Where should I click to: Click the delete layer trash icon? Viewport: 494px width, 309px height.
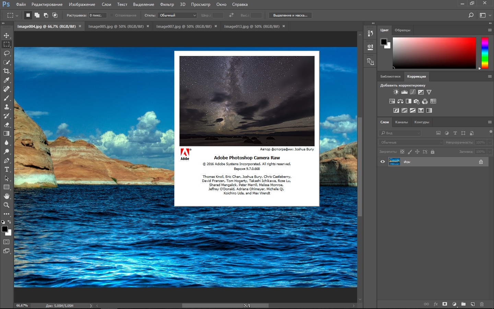(x=482, y=304)
